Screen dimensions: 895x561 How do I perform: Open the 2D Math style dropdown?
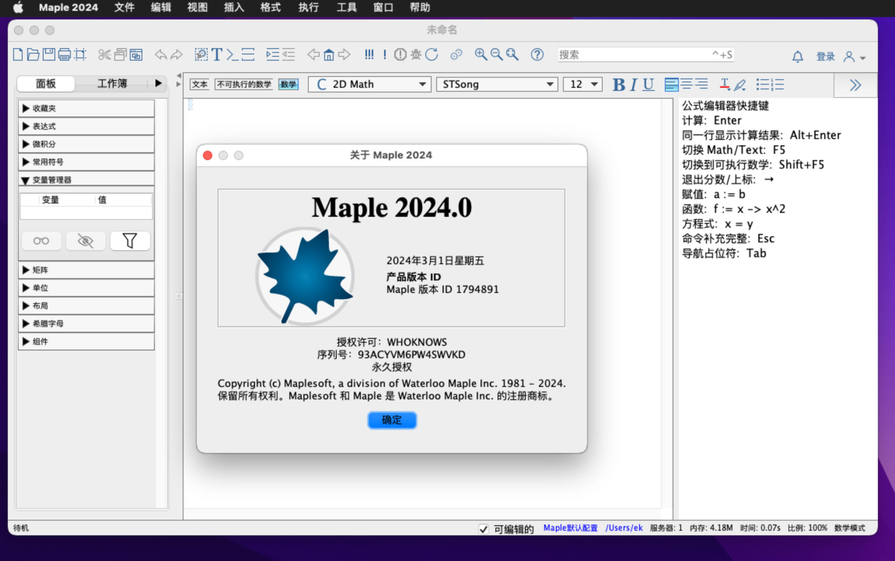[x=369, y=84]
